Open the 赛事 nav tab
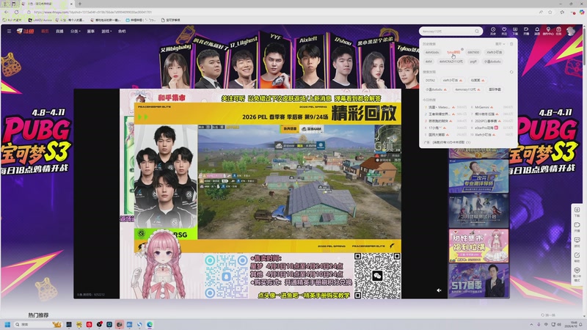This screenshot has width=587, height=330. tap(90, 32)
